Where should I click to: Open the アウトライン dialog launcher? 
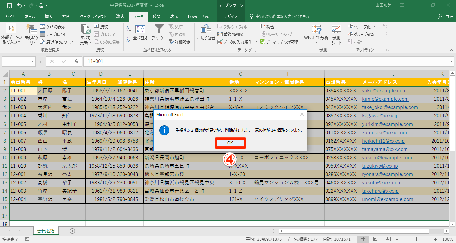click(x=387, y=50)
